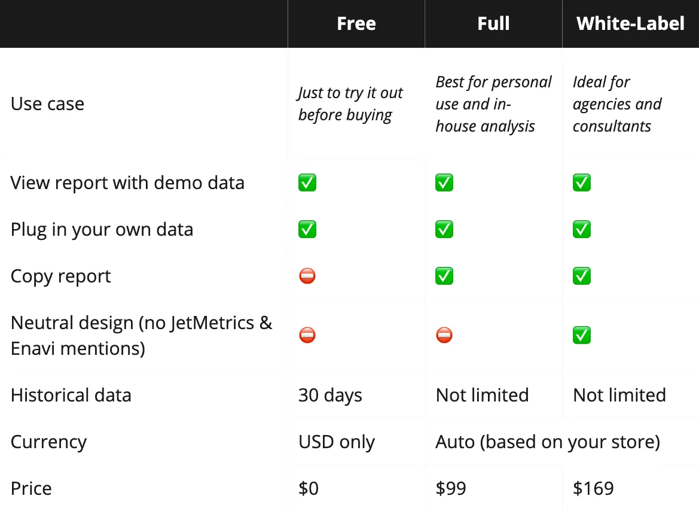Click green checkmark for Free demo data
This screenshot has width=699, height=511.
pos(307,182)
